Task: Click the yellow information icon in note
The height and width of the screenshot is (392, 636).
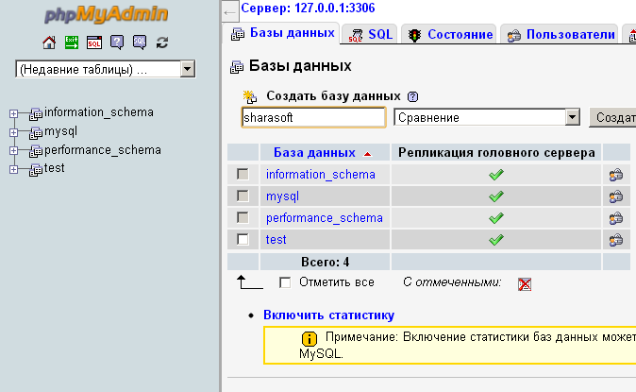Action: point(310,338)
